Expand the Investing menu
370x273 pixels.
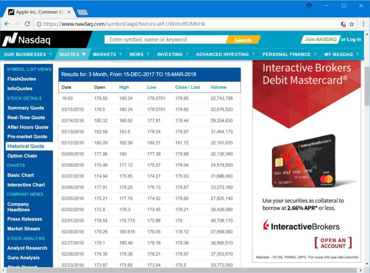173,54
